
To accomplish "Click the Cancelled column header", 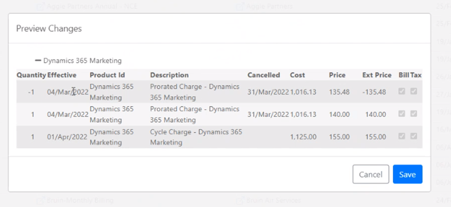I will (264, 75).
